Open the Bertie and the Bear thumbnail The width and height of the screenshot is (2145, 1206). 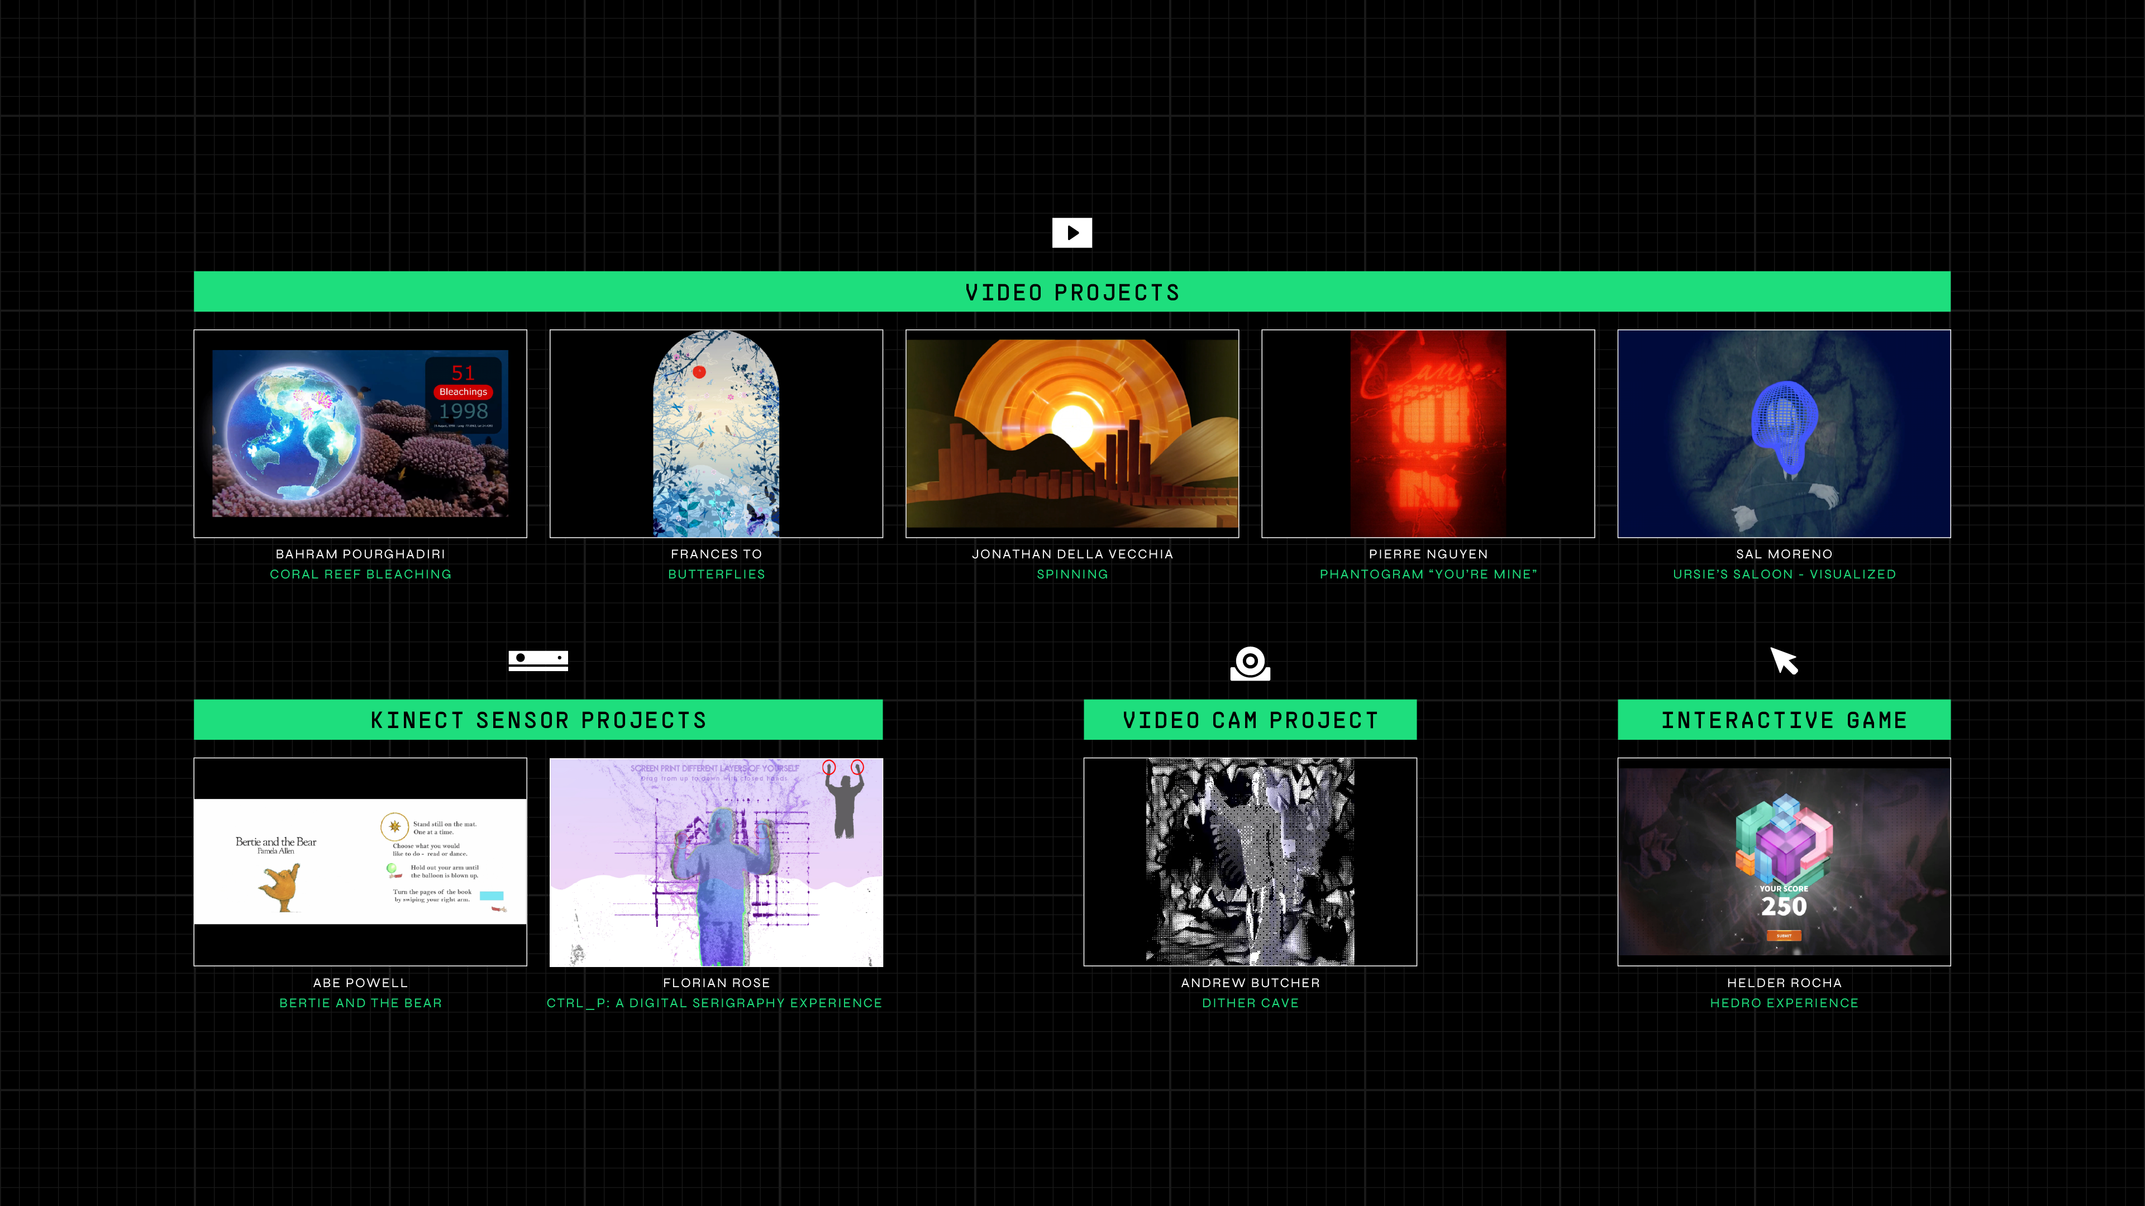click(360, 862)
